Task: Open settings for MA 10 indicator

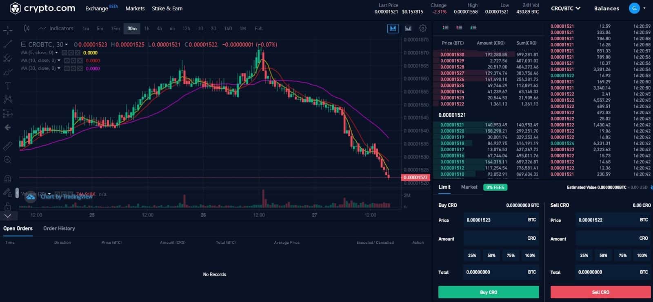Action: [73, 60]
